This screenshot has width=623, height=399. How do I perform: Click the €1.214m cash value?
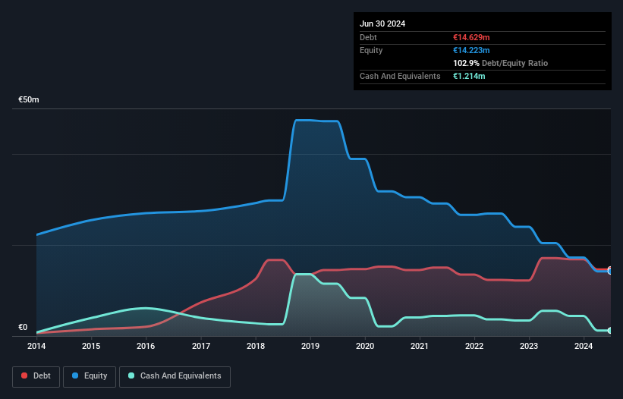[469, 76]
